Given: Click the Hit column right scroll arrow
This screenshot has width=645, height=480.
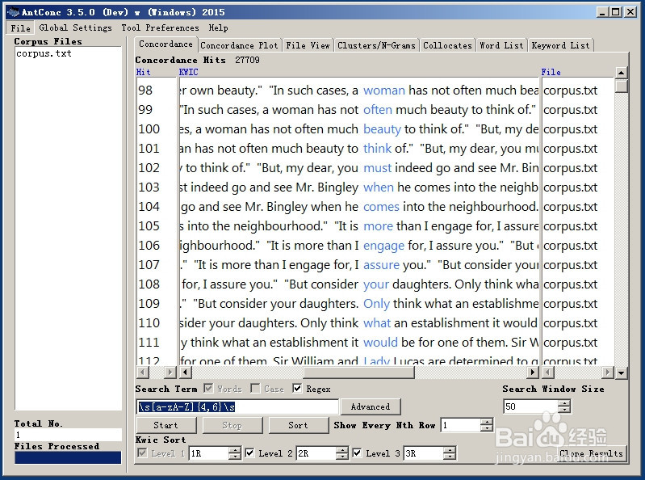Looking at the screenshot, I should point(170,373).
